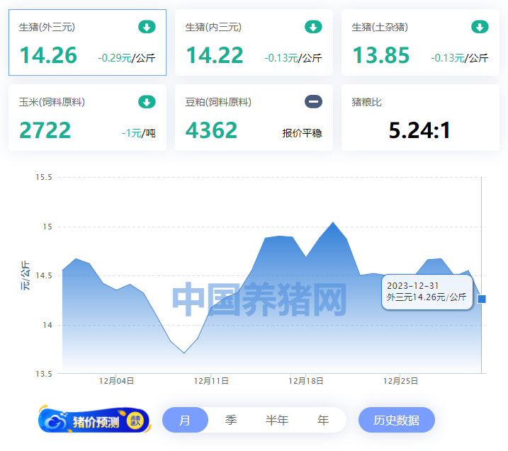
Task: Switch chart range to 月
Action: pos(185,420)
